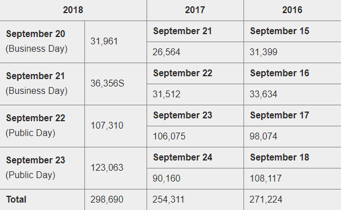Click the September 22 Public Day label
The height and width of the screenshot is (210, 341).
click(36, 126)
